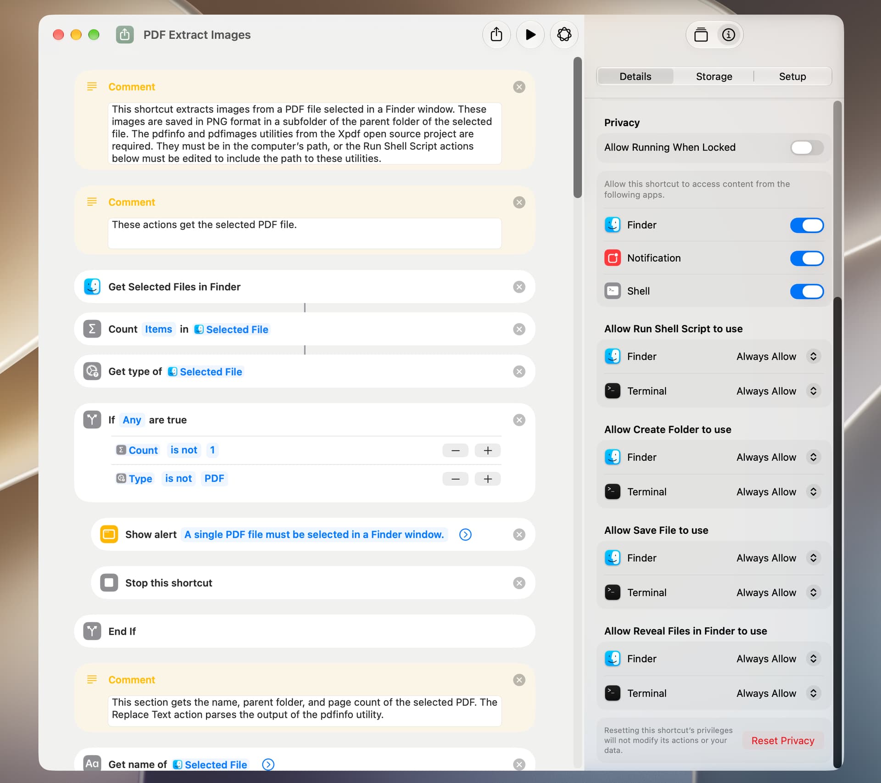Remove the Count is not 1 condition
This screenshot has height=783, width=881.
(455, 450)
